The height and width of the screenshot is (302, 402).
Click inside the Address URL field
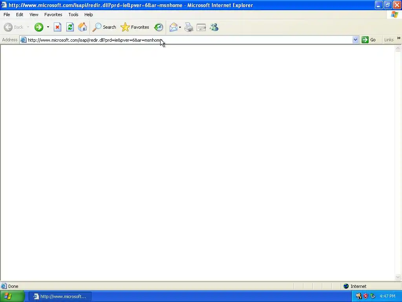click(x=189, y=40)
